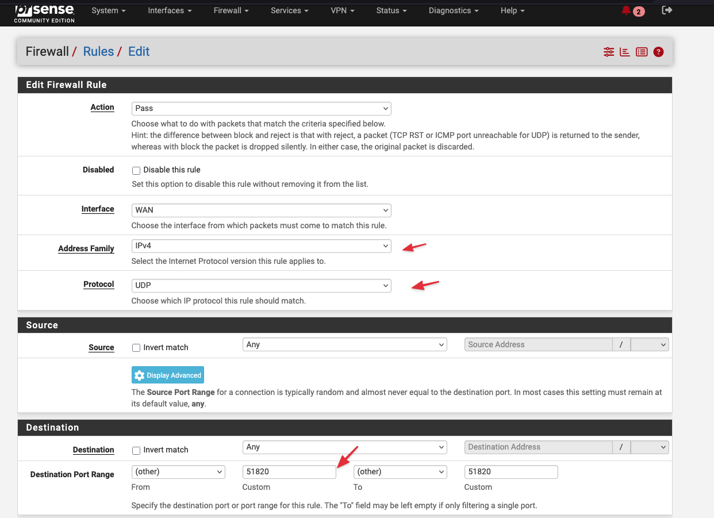The width and height of the screenshot is (714, 518).
Task: Toggle Destination Invert match checkbox
Action: pos(136,450)
